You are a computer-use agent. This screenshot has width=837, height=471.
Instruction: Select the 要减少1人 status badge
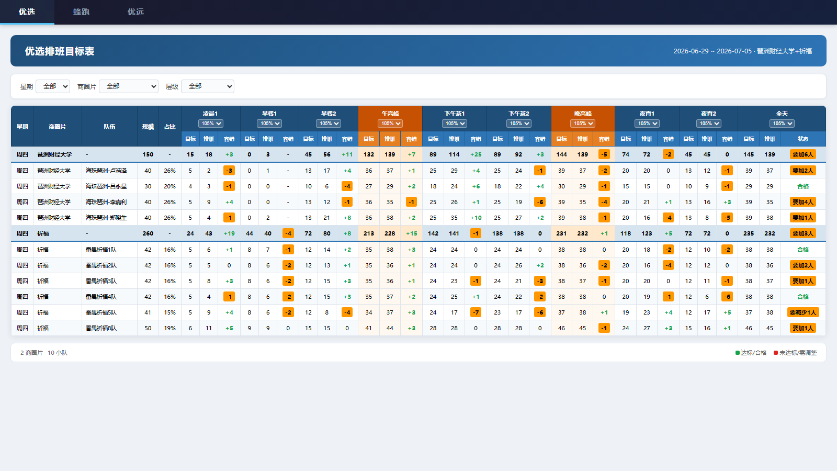tap(803, 312)
